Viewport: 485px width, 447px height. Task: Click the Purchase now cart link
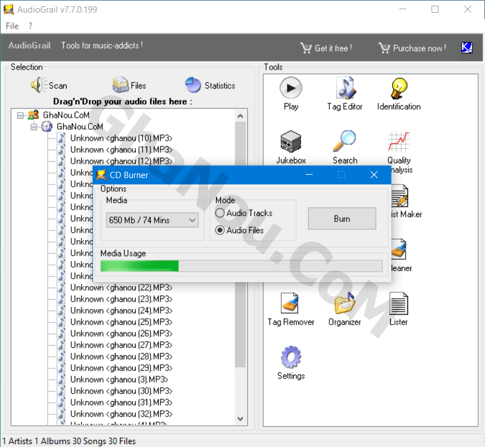point(412,48)
